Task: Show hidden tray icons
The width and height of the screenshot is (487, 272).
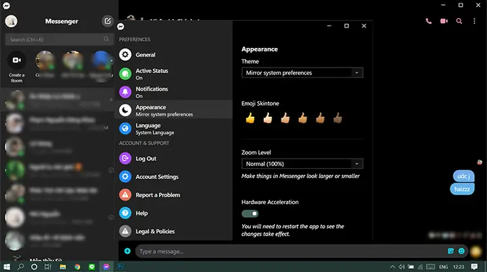Action: pos(392,267)
